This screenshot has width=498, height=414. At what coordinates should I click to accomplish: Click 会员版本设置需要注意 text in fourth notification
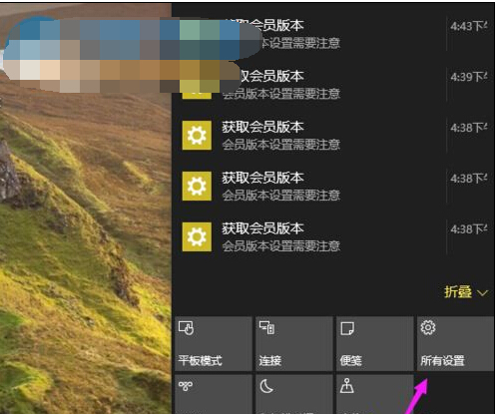click(281, 196)
